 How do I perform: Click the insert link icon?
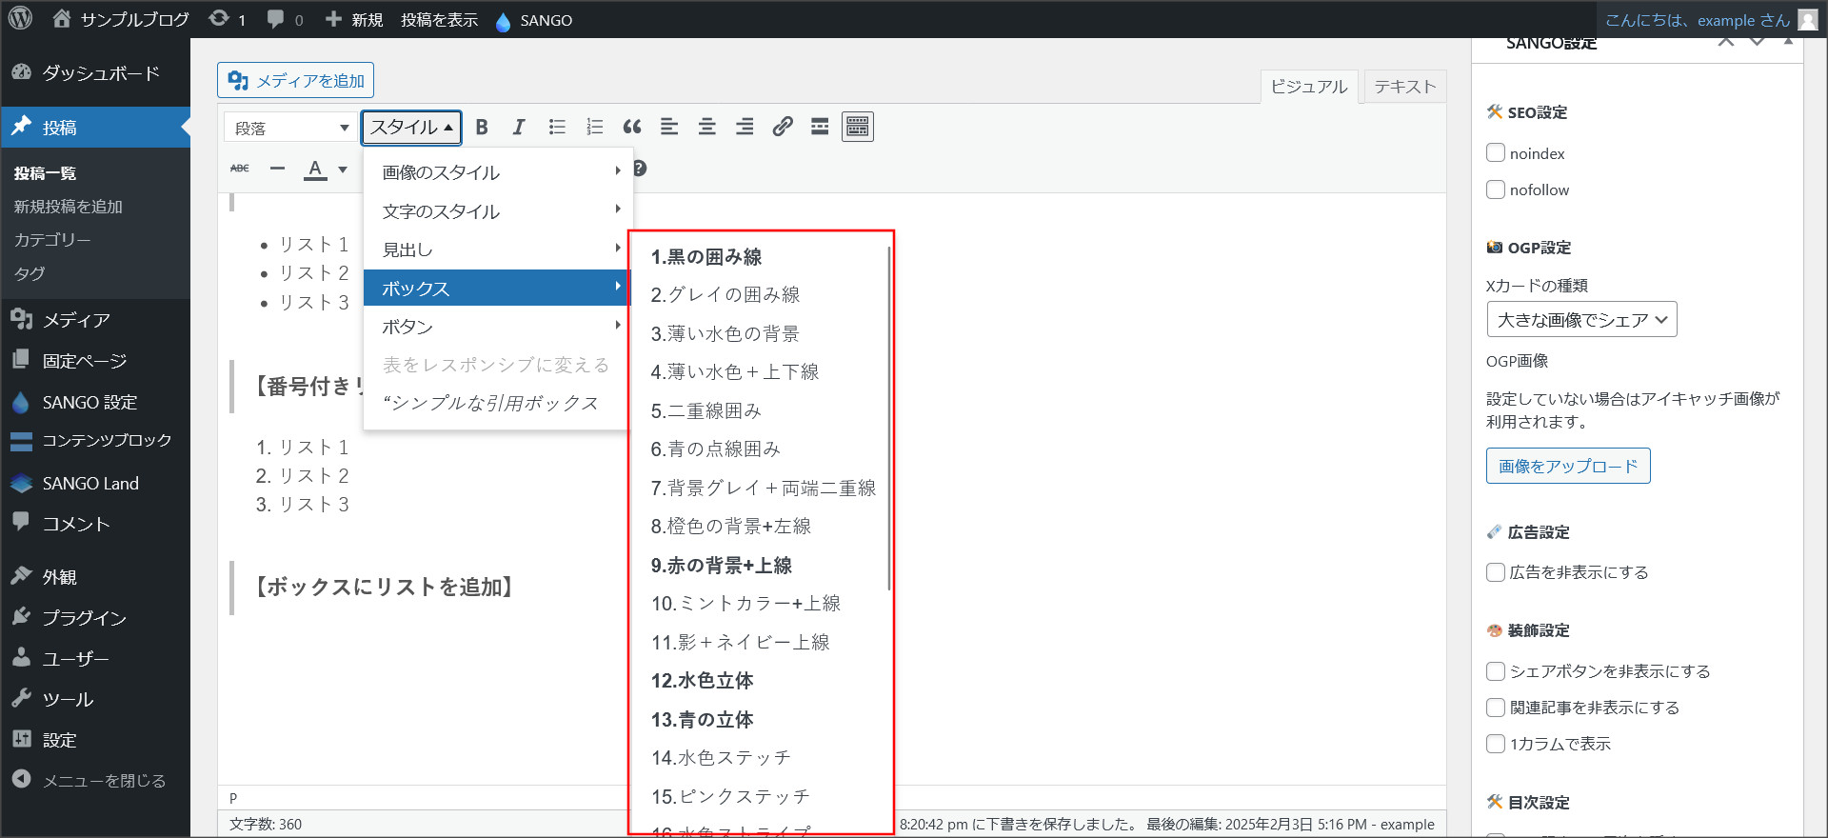pyautogui.click(x=783, y=127)
